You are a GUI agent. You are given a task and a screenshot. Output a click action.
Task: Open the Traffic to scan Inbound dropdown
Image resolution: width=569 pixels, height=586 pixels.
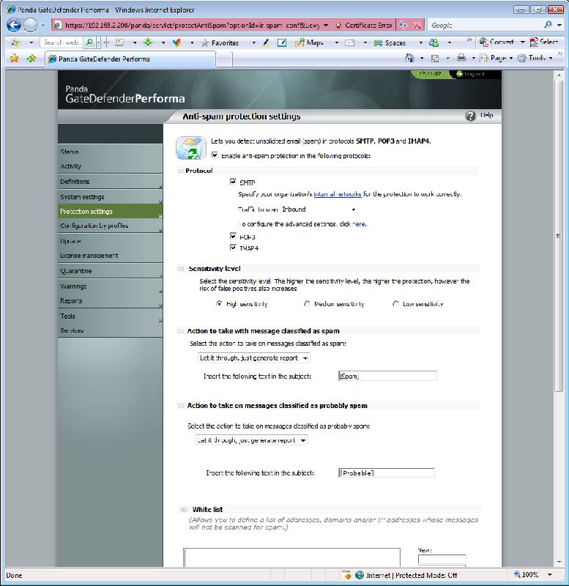pyautogui.click(x=319, y=209)
